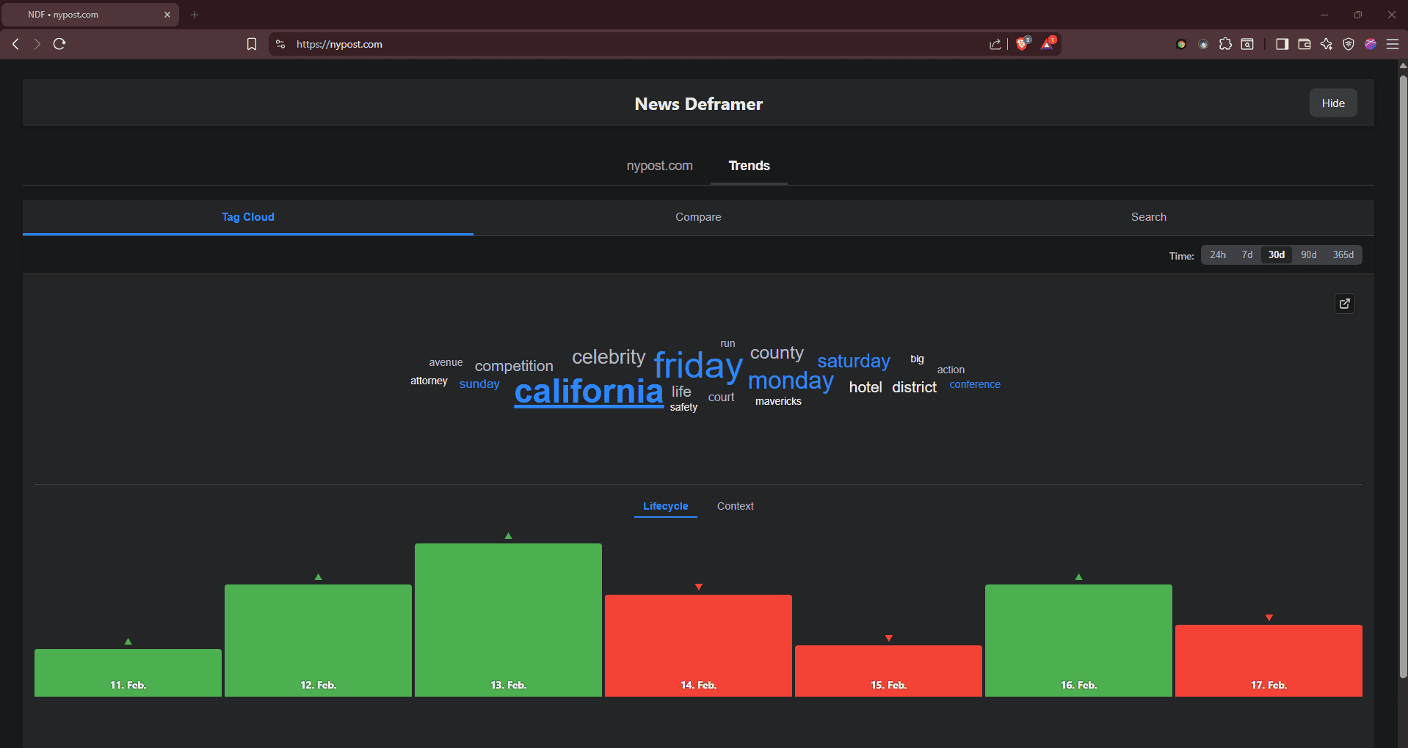
Task: Click the page vertical scrollbar
Action: (1403, 367)
